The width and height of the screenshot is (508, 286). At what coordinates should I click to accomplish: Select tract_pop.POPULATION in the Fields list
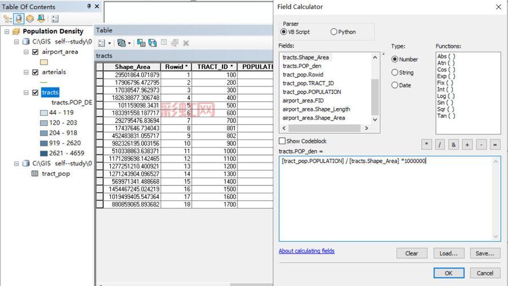[312, 92]
